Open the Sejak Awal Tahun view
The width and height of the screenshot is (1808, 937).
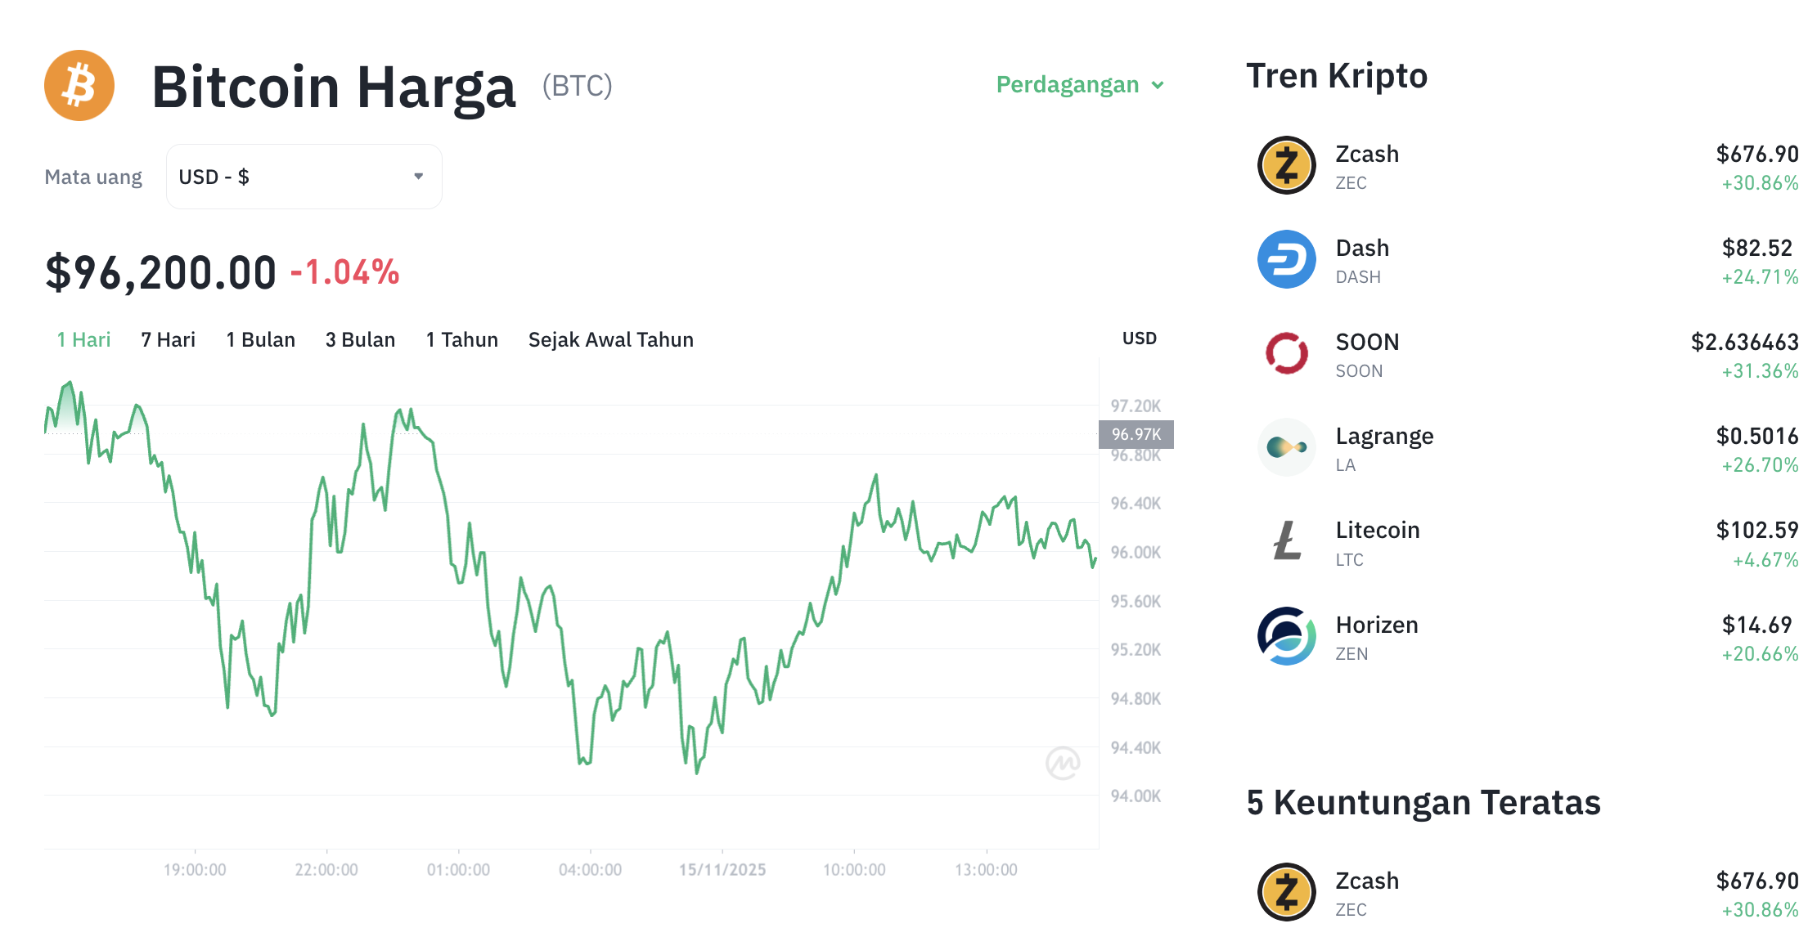pyautogui.click(x=610, y=338)
